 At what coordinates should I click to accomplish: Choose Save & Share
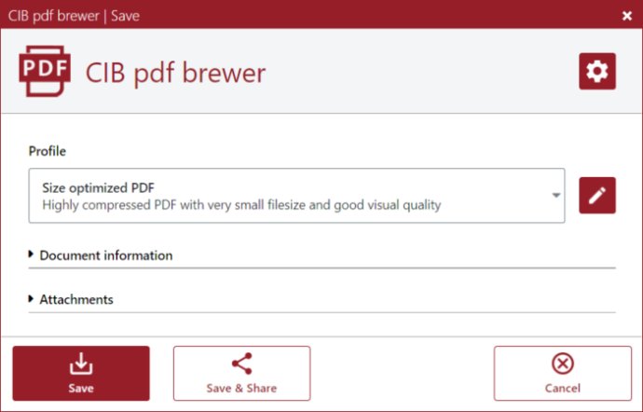[241, 374]
